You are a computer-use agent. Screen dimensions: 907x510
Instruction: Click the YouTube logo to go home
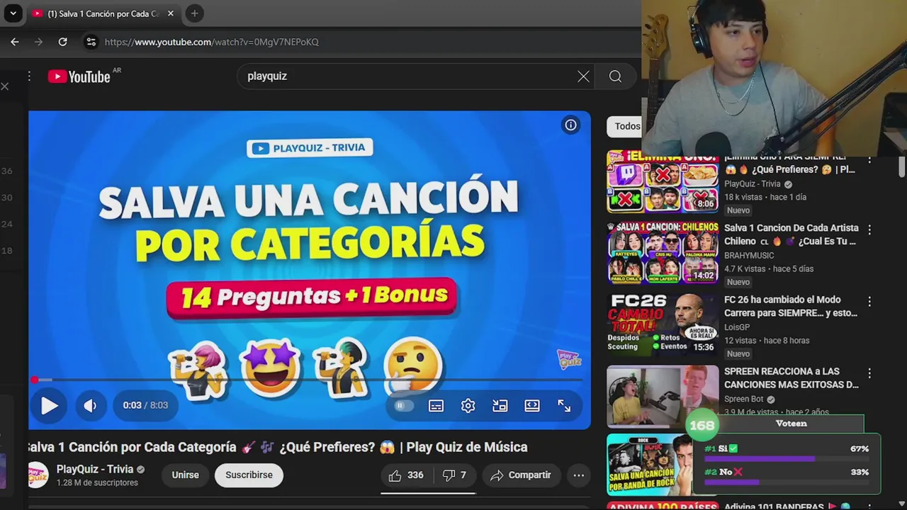click(x=79, y=76)
